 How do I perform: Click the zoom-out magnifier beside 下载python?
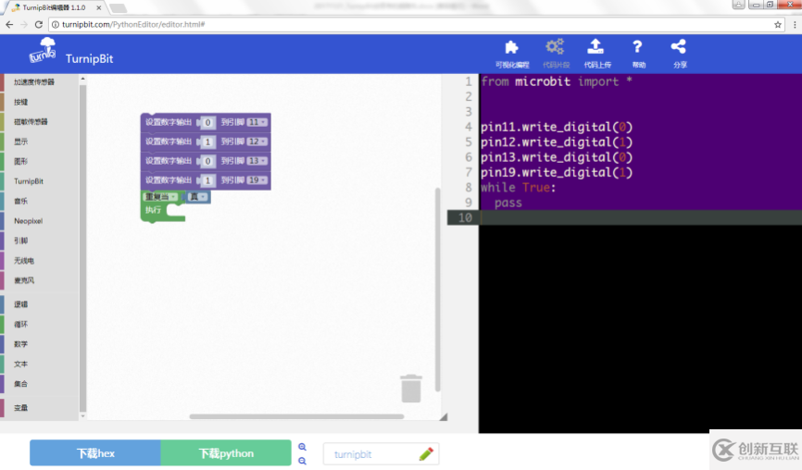pos(302,461)
